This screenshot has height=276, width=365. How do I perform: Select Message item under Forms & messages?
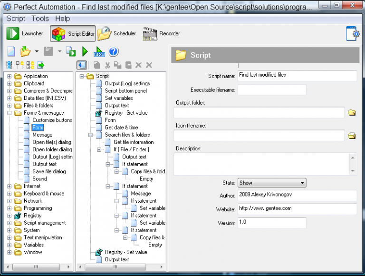(x=42, y=135)
